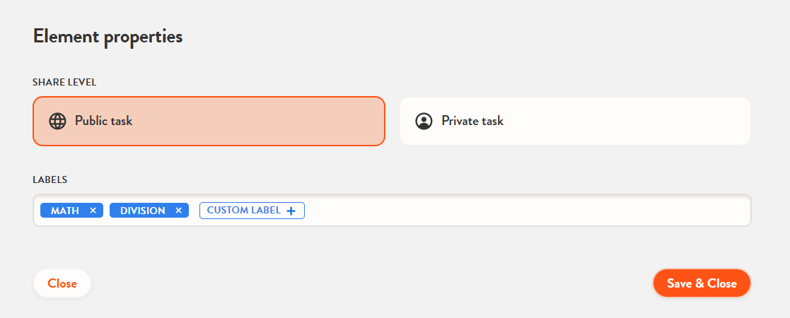Click the LABELS section caption
The height and width of the screenshot is (318, 790).
pyautogui.click(x=50, y=179)
